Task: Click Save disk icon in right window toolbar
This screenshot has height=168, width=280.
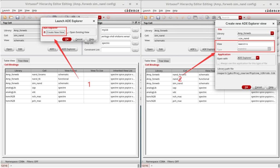Action: [158, 17]
